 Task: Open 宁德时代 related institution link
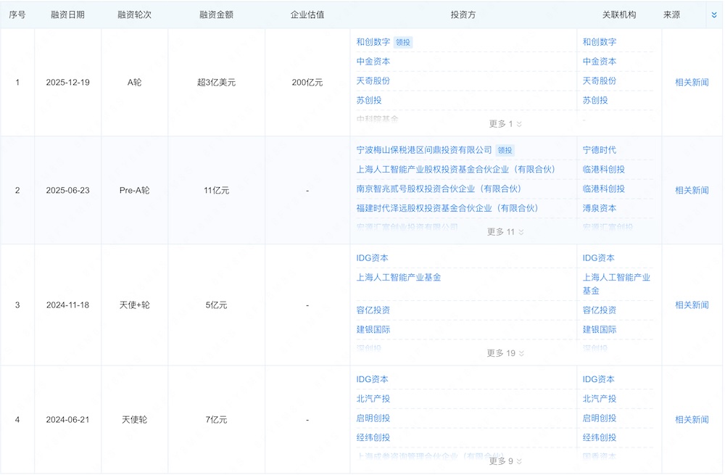[600, 150]
